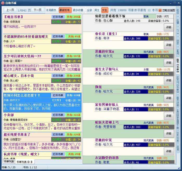The image size is (182, 171).
Task: Select the 女生 filter
Action: pos(105,10)
